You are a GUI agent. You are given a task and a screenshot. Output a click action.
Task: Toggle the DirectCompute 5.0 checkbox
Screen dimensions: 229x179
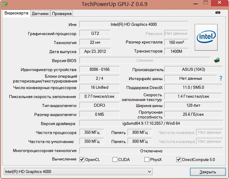point(179,160)
